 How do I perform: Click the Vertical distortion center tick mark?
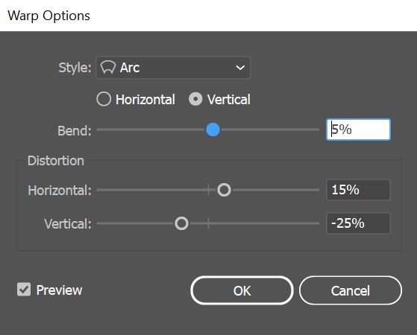[209, 223]
